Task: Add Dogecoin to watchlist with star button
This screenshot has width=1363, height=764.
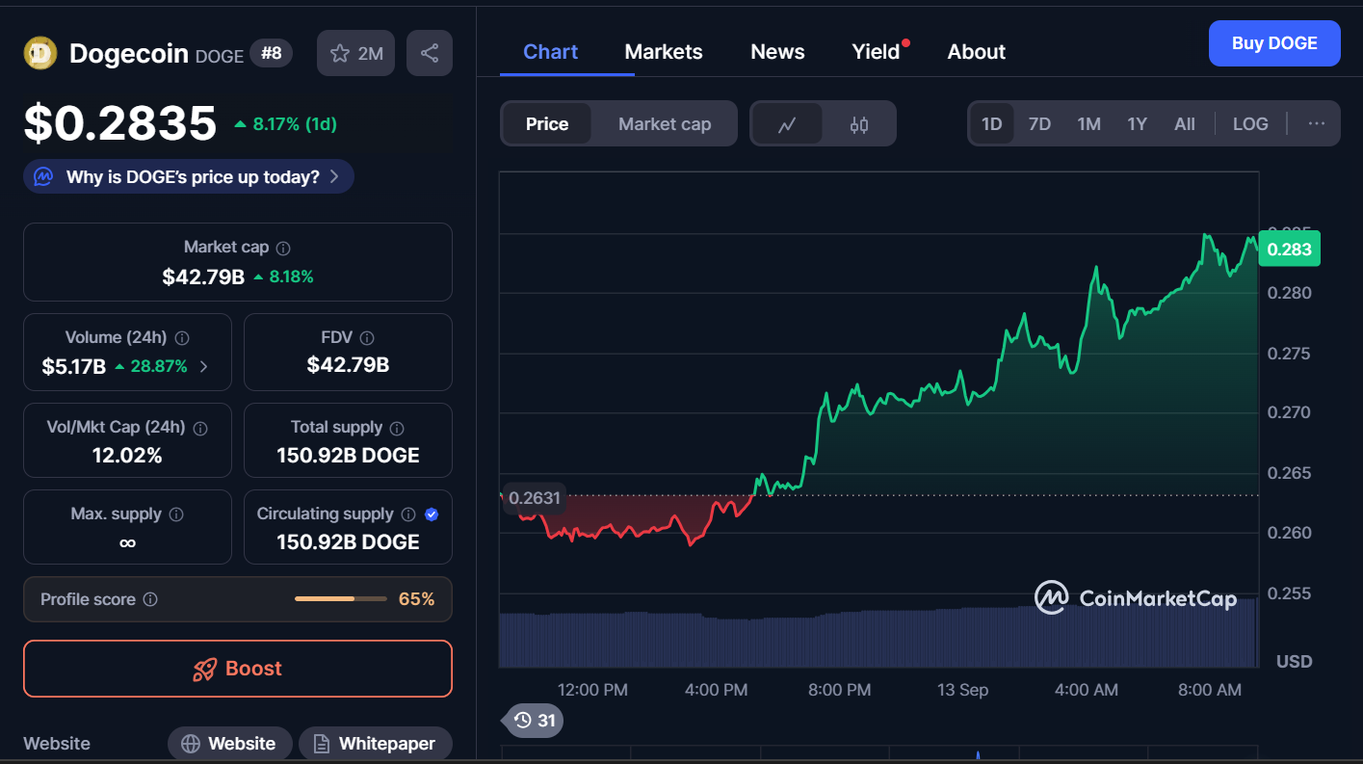Action: [356, 53]
